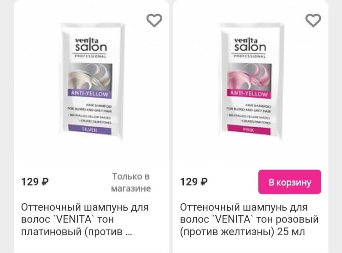Click the purple ANTI-YELLOW band on the sachet
Viewport: 342px width, 253px height.
(x=90, y=94)
